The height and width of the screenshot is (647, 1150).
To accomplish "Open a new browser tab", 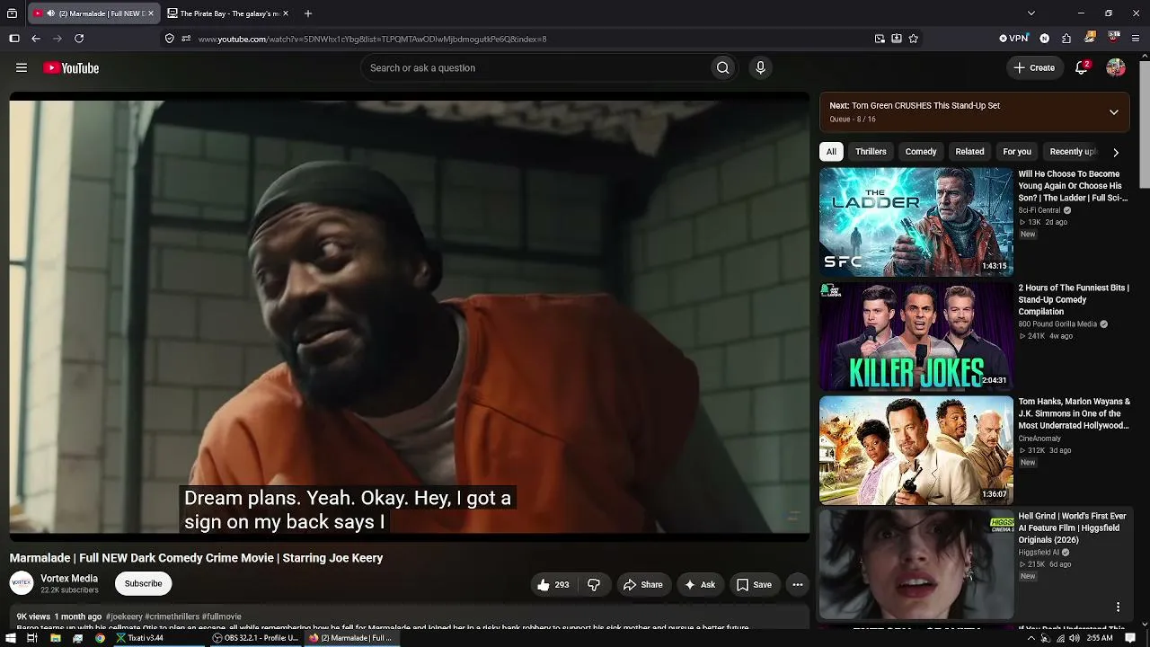I will point(308,13).
